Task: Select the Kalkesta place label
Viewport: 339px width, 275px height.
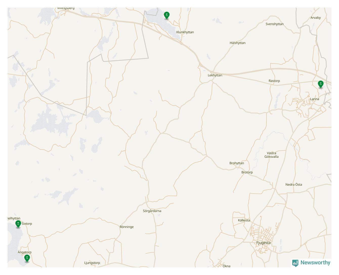Action: (x=244, y=220)
